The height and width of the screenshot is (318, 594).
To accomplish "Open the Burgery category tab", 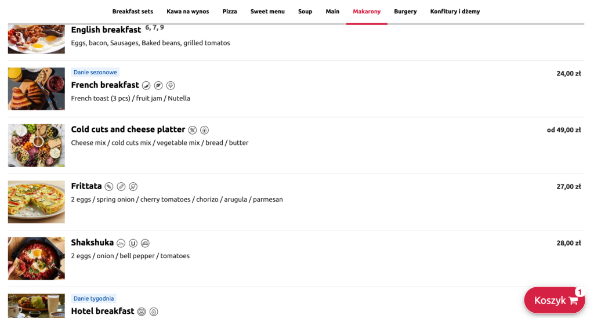I will click(x=405, y=12).
